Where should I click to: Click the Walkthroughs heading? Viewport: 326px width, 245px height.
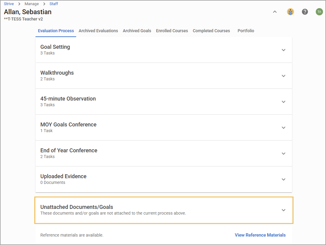click(57, 73)
